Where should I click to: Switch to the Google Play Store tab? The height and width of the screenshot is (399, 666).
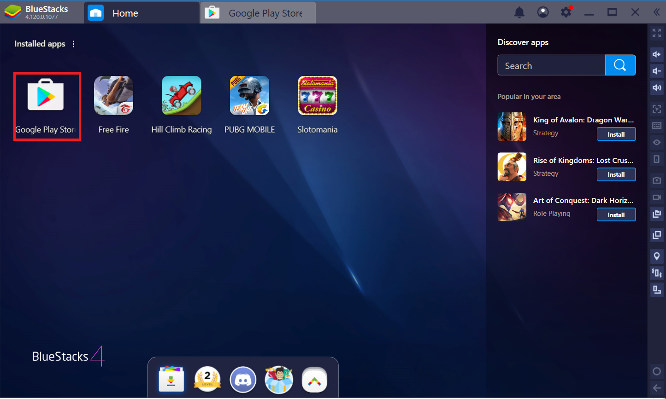[258, 13]
